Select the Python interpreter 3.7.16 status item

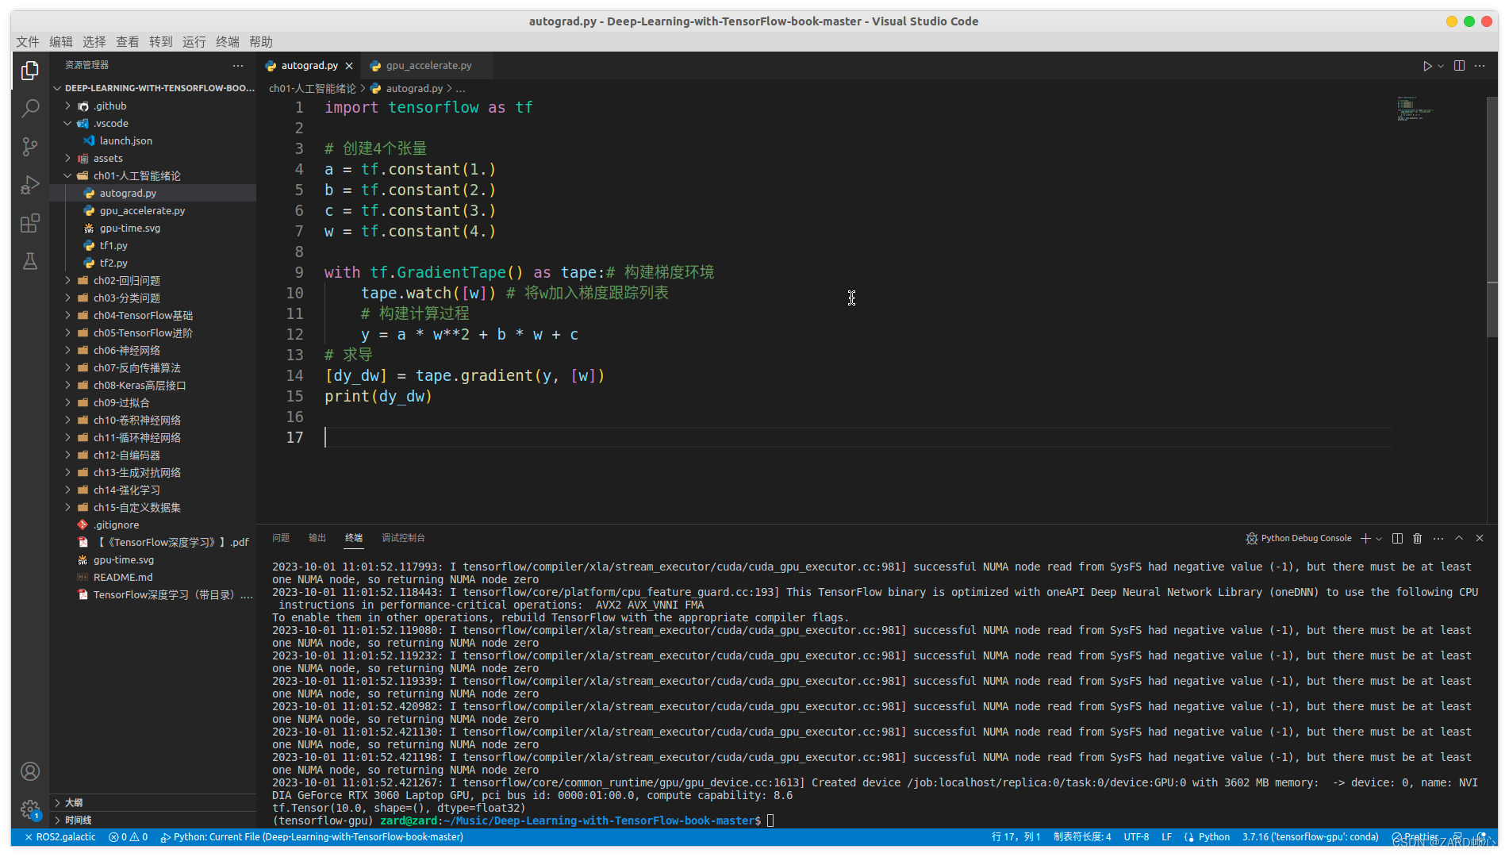coord(1310,837)
